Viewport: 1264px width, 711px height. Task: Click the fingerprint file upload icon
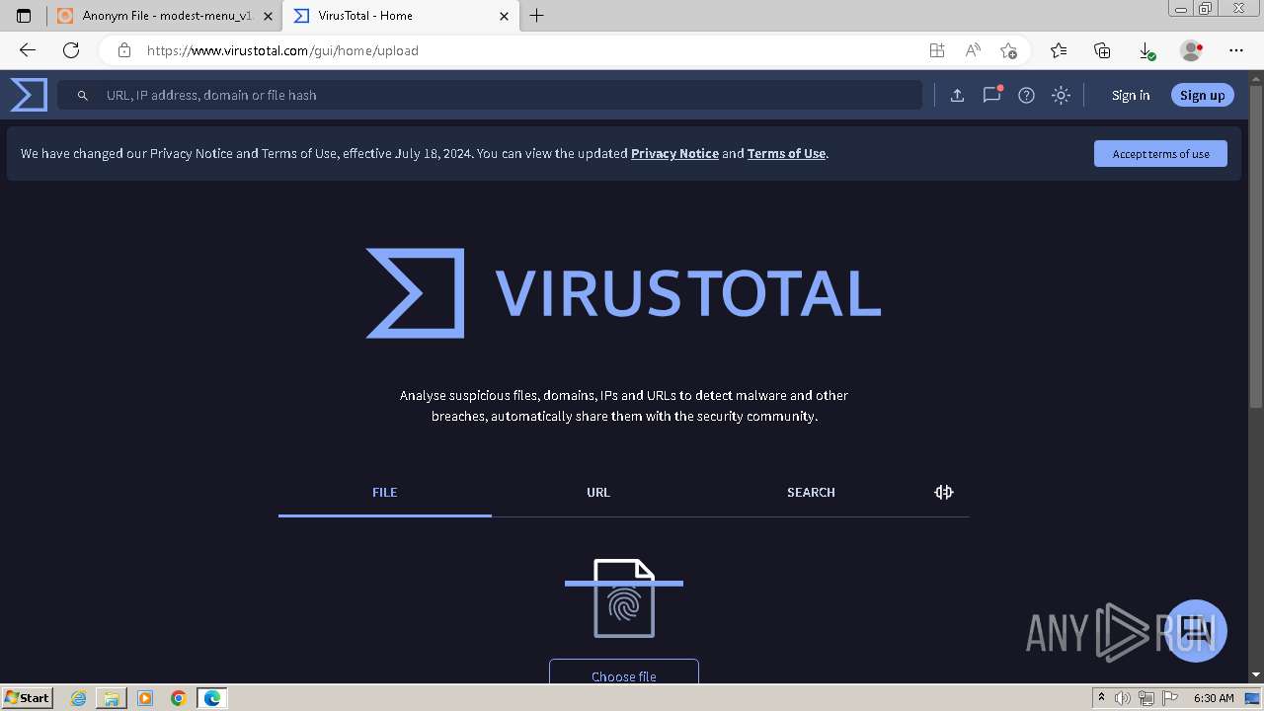(x=624, y=598)
